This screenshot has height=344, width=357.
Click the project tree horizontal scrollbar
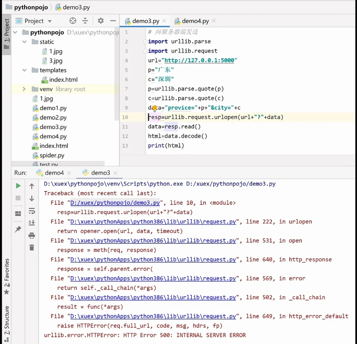coord(58,163)
